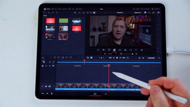190x107 pixels.
Task: Select the active Composite tool icon
Action: point(114,50)
